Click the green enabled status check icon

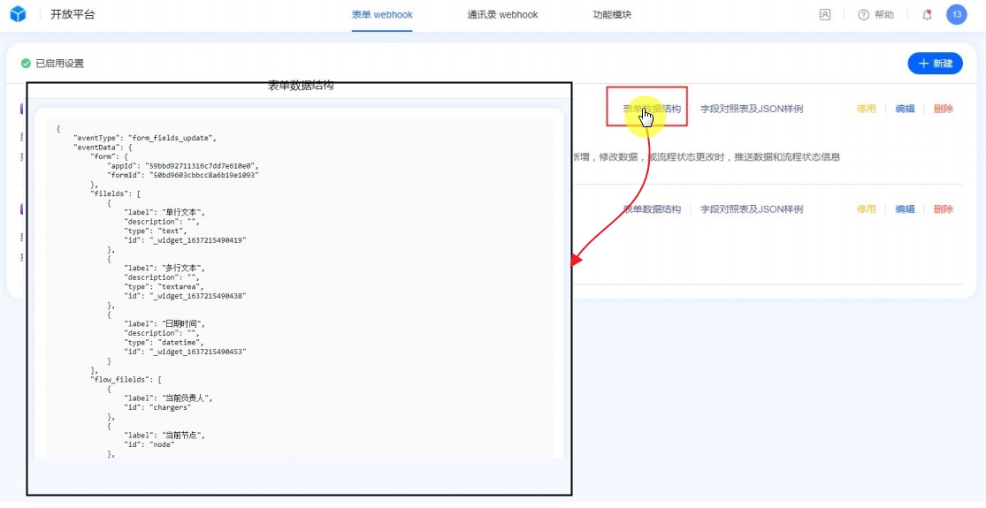point(26,64)
